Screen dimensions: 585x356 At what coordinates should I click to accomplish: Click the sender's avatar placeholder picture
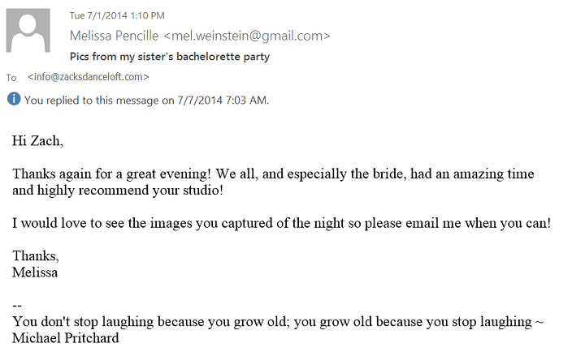point(31,36)
